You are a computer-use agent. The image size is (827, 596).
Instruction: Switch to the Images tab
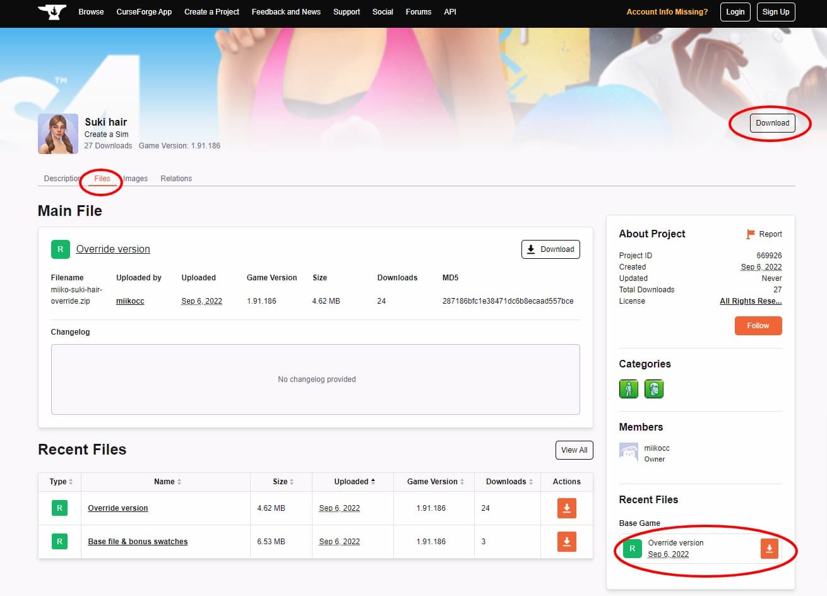tap(134, 178)
